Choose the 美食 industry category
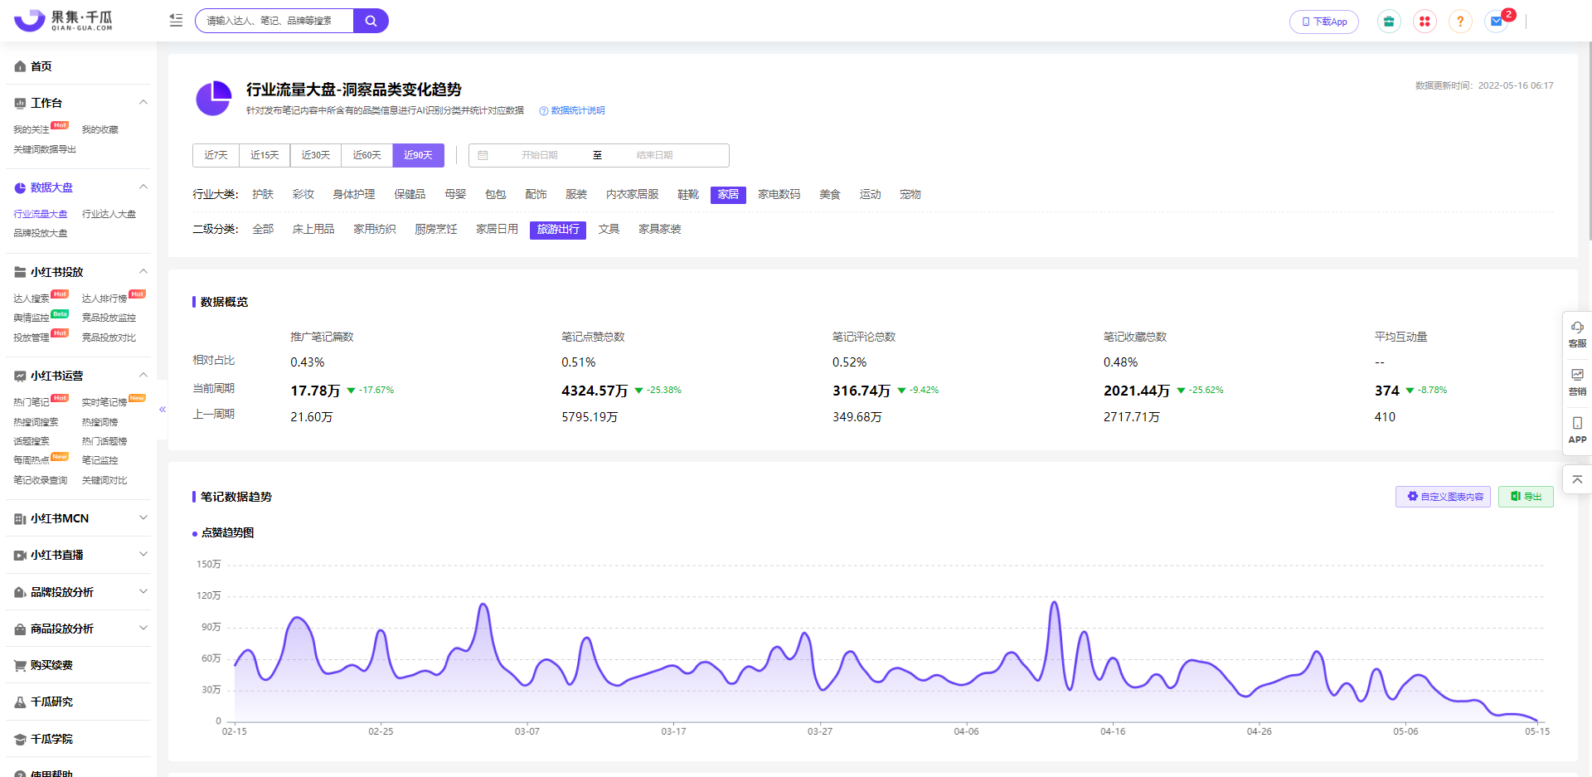This screenshot has width=1592, height=777. point(829,194)
